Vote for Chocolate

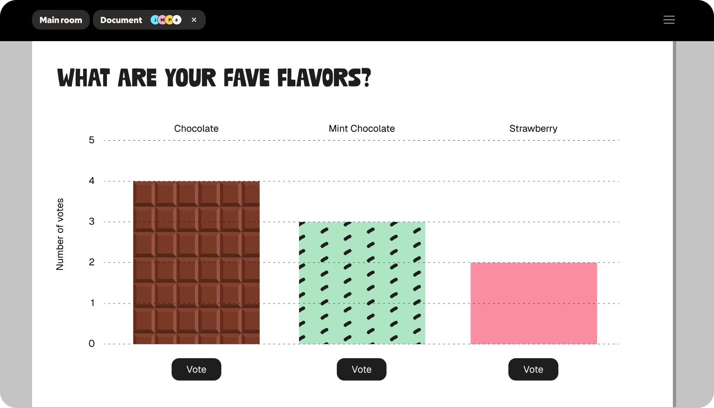coord(196,369)
